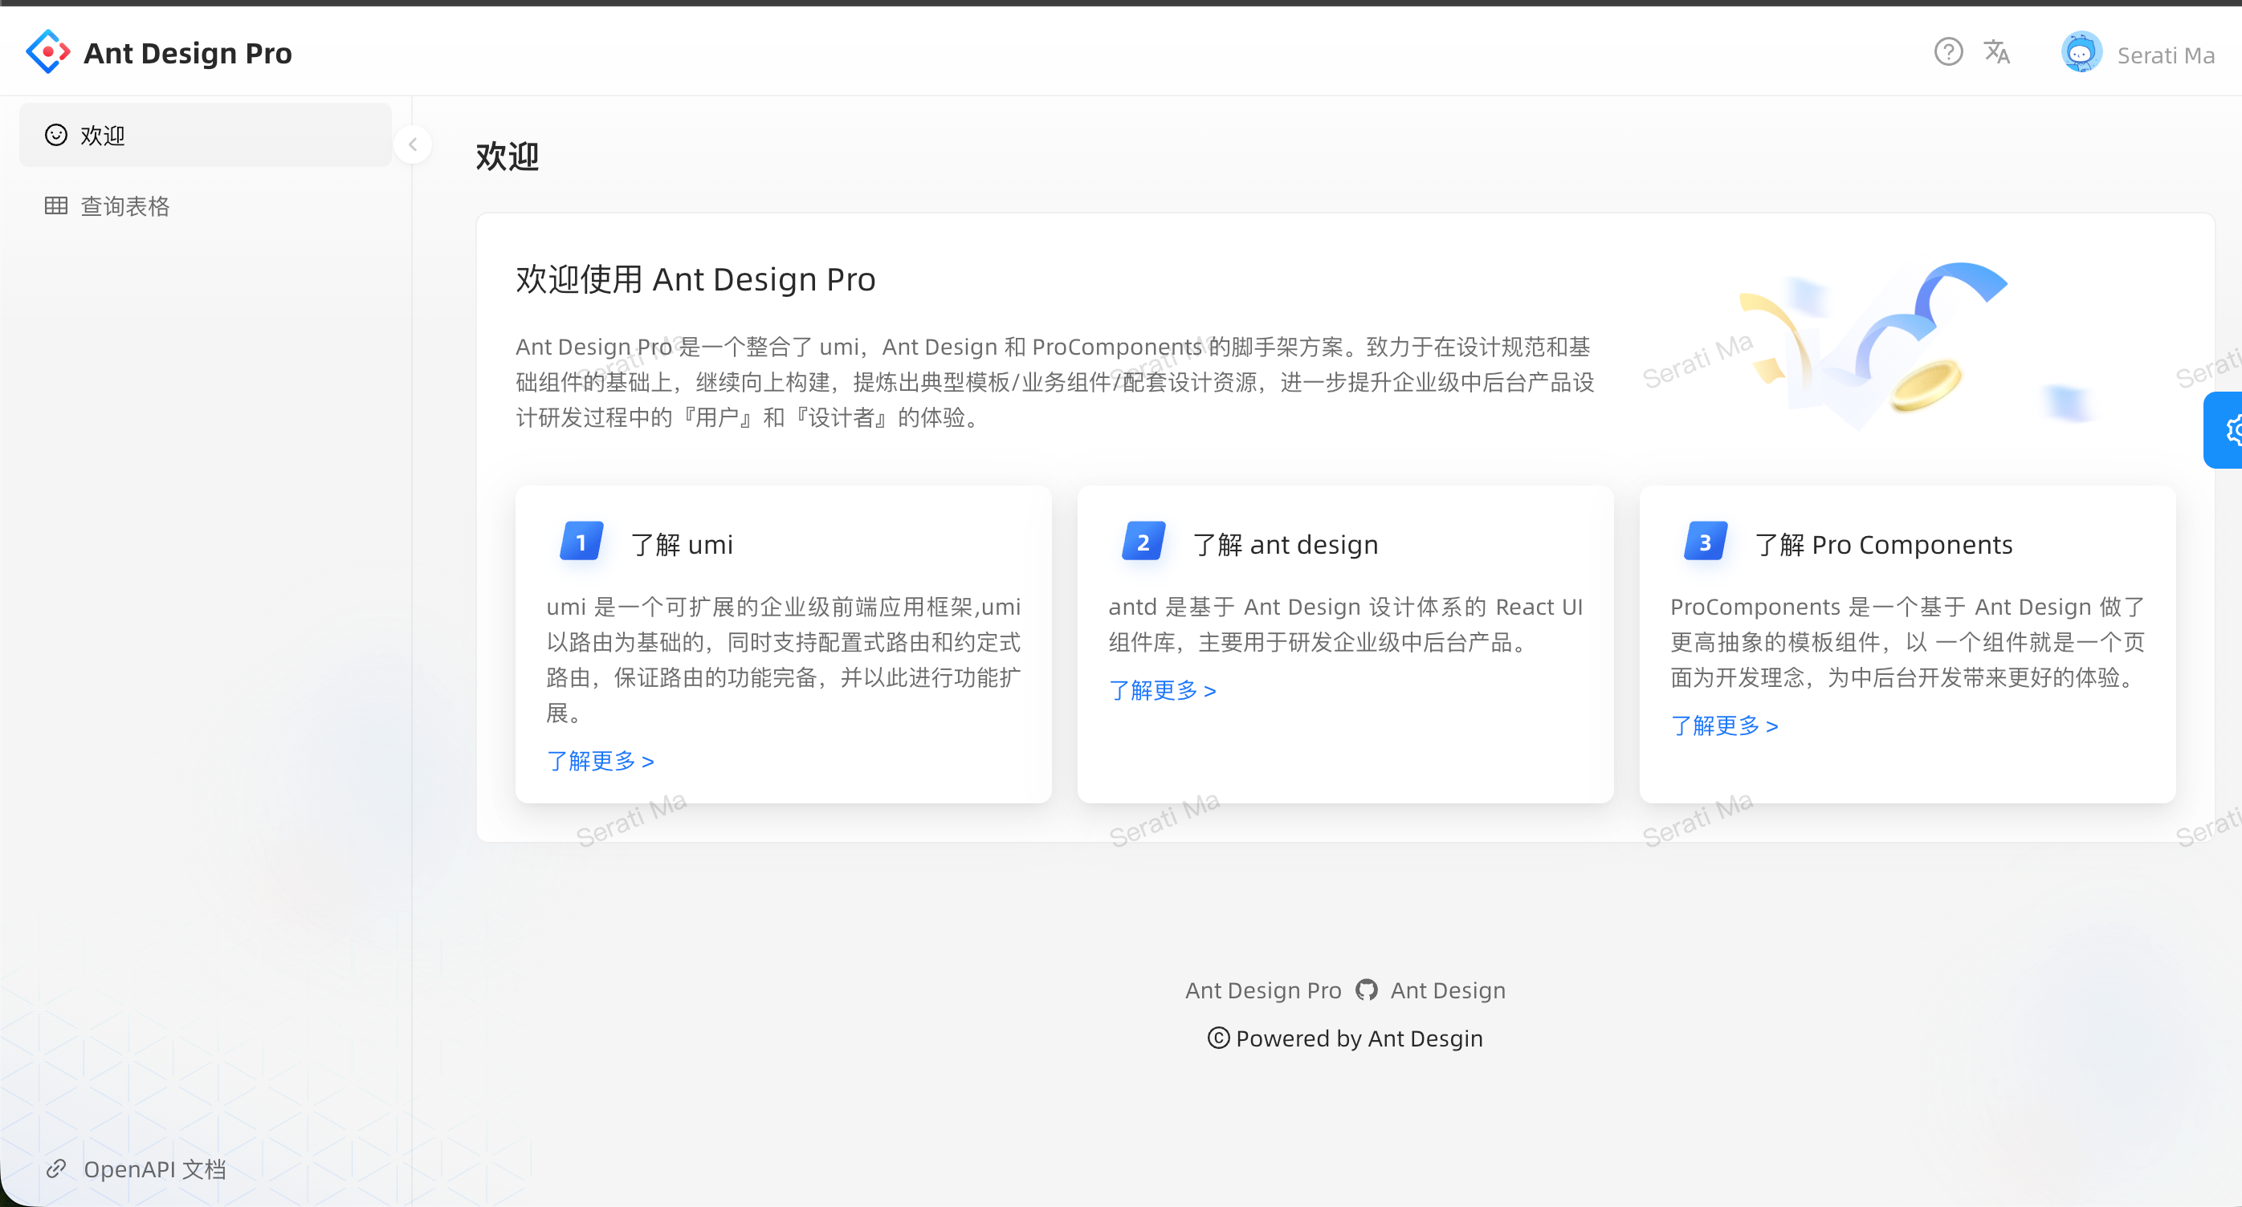Open the Serati Ma user dropdown
Image resolution: width=2242 pixels, height=1207 pixels.
[x=2165, y=55]
